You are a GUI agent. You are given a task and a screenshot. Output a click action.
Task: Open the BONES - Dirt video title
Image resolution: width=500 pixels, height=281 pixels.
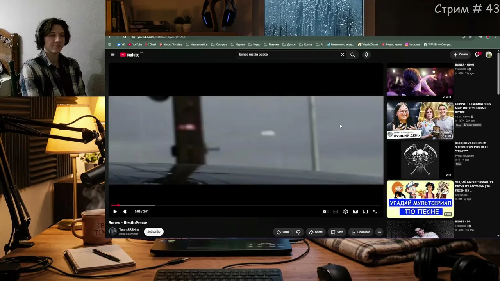pos(463,222)
